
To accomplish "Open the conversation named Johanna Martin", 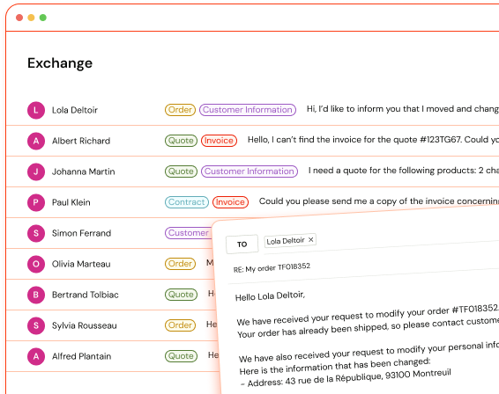I will point(84,171).
